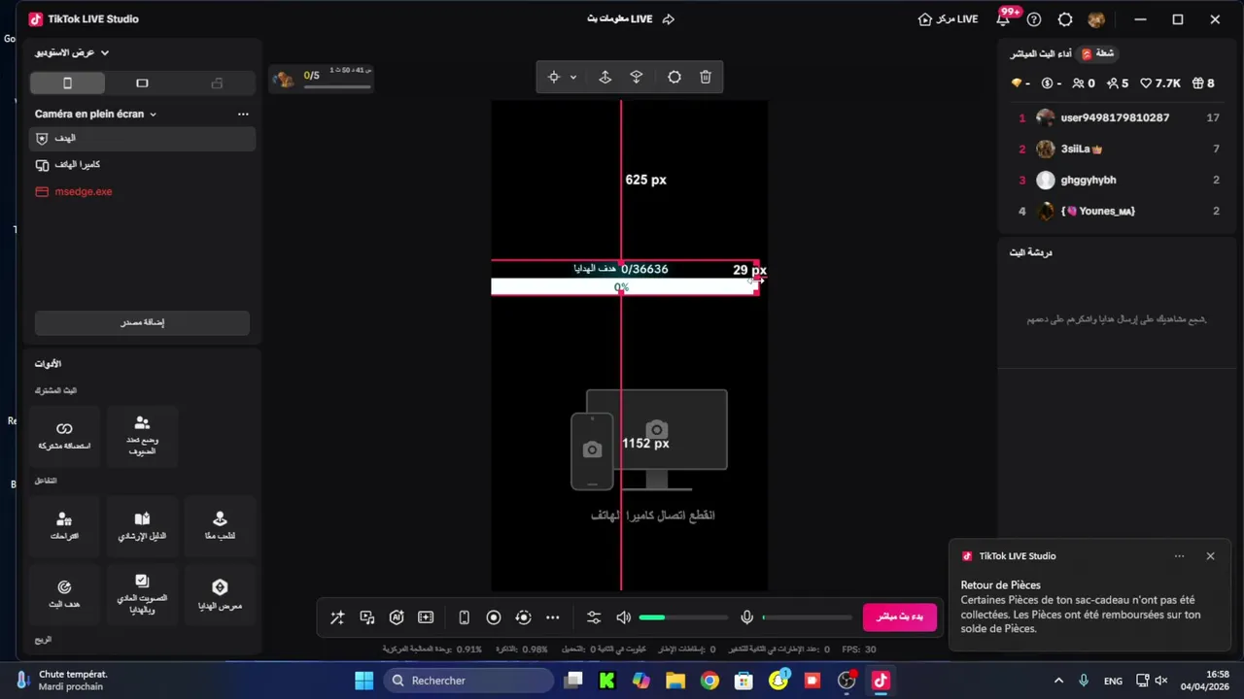Select the dual layout tab
Screen dimensions: 1244x699
coord(217,83)
